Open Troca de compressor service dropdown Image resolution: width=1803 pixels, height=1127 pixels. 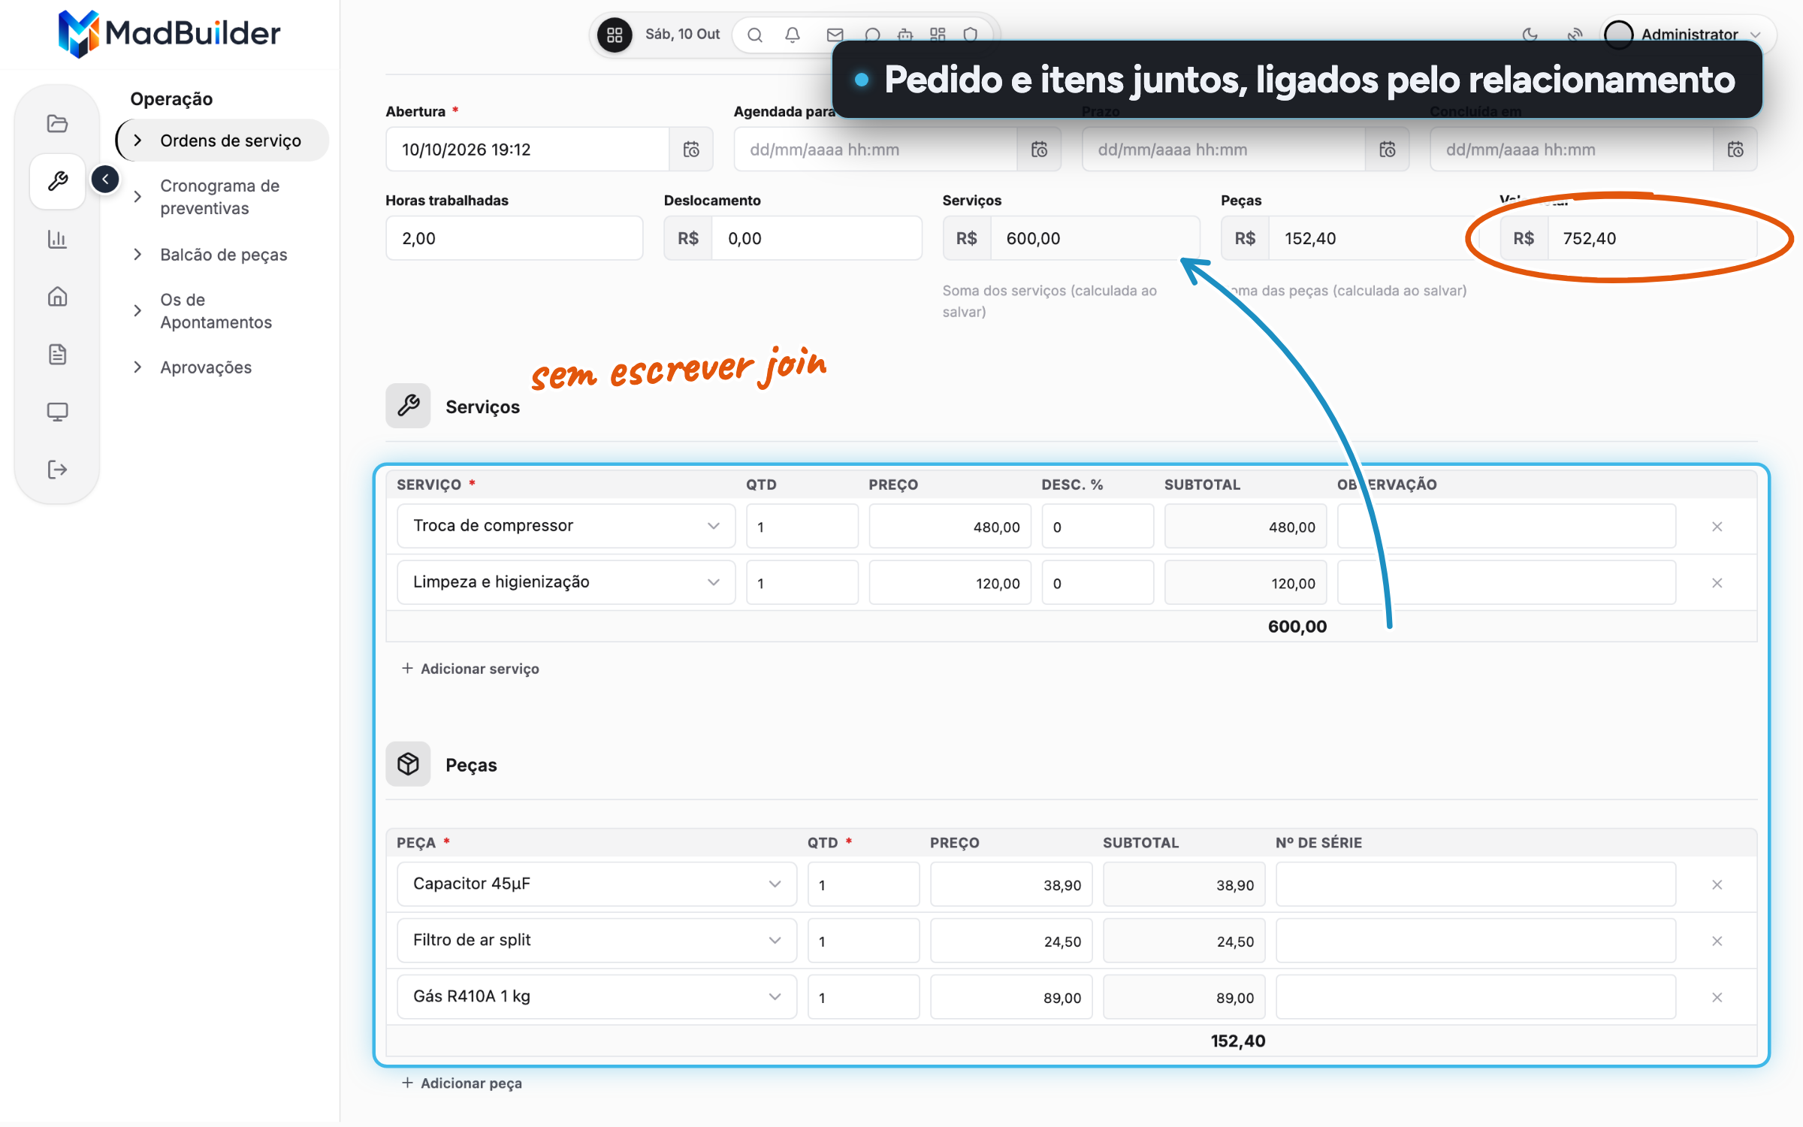click(566, 526)
